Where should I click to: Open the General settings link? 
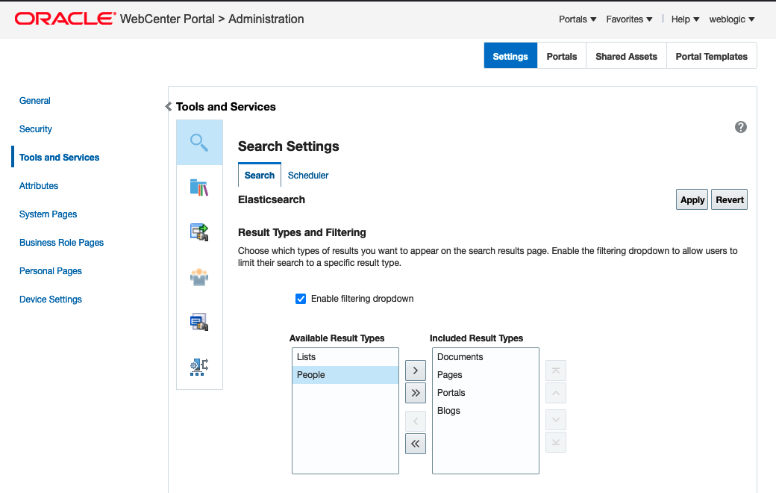click(x=34, y=101)
